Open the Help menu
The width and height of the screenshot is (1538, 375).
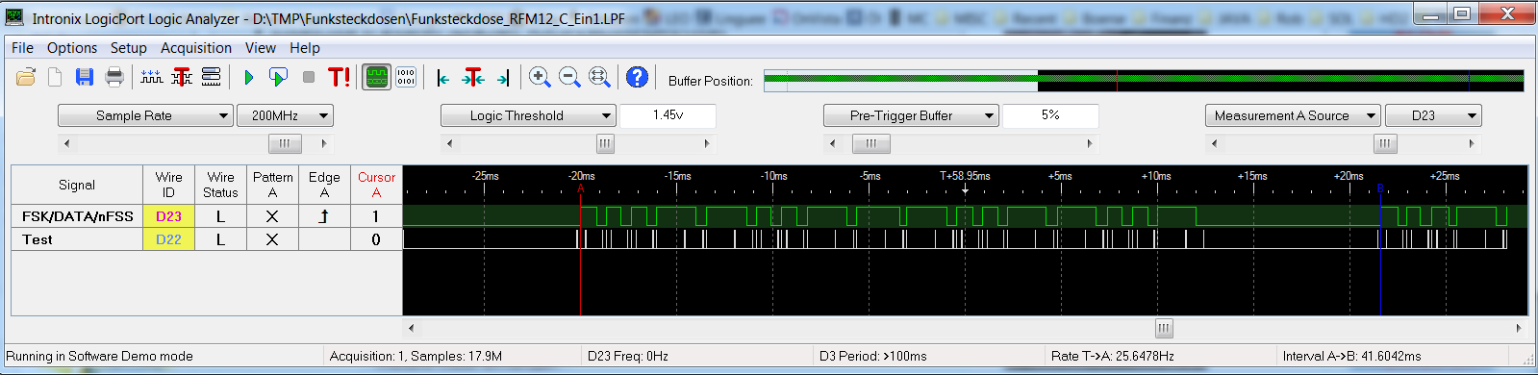305,48
